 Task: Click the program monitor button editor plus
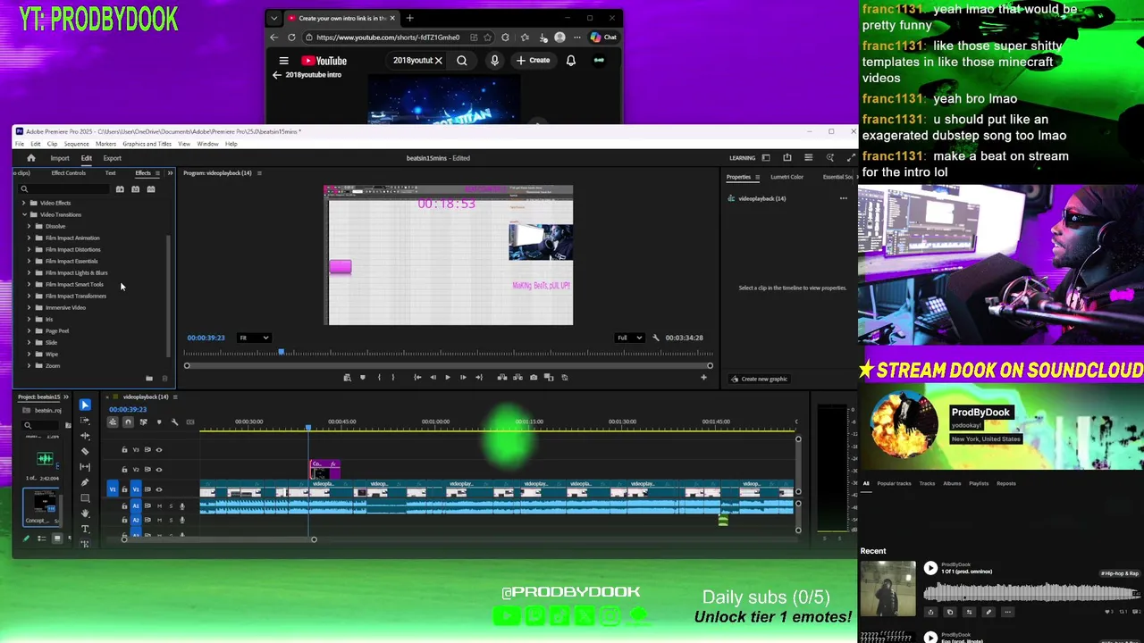[x=703, y=377]
